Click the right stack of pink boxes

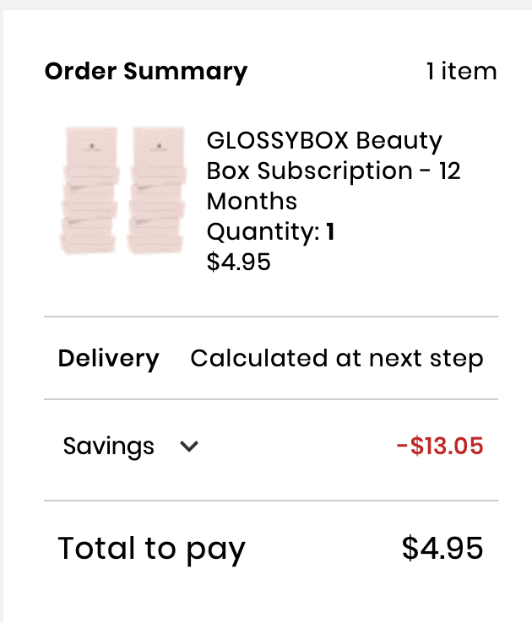[156, 191]
